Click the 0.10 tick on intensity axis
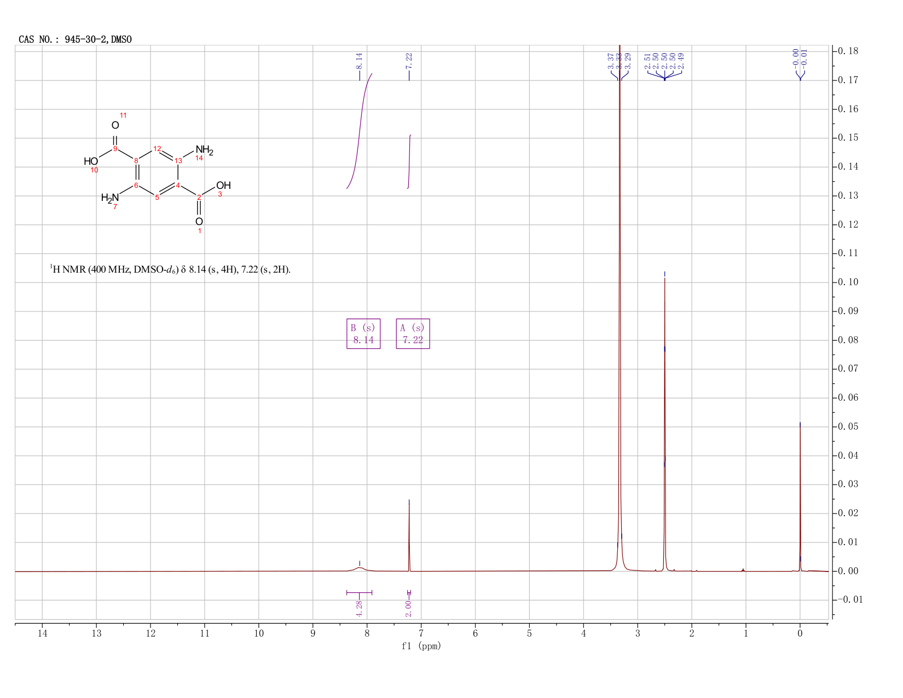The height and width of the screenshot is (698, 903). [848, 282]
